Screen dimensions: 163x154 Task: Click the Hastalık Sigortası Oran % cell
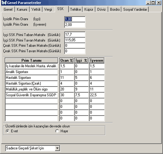coord(67,77)
